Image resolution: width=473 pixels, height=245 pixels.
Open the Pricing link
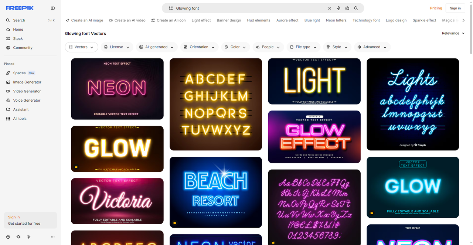click(436, 8)
